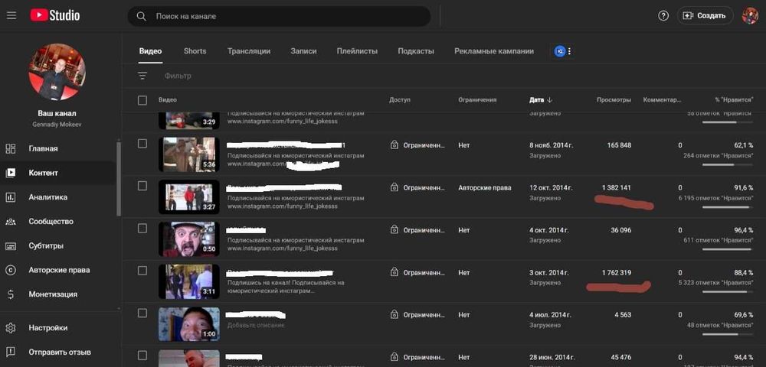Open the 3:11 duration video thumbnail
Screen dimensions: 766x367
pyautogui.click(x=189, y=281)
